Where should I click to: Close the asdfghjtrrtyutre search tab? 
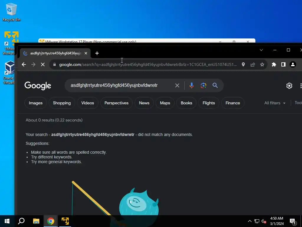coord(86,53)
